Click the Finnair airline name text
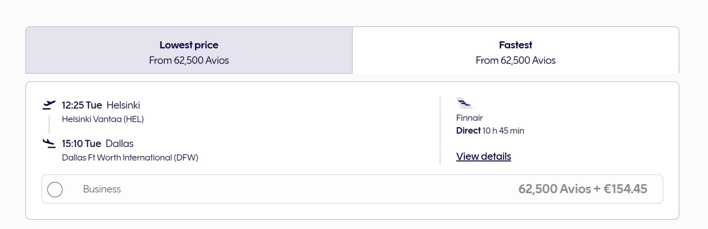 469,118
